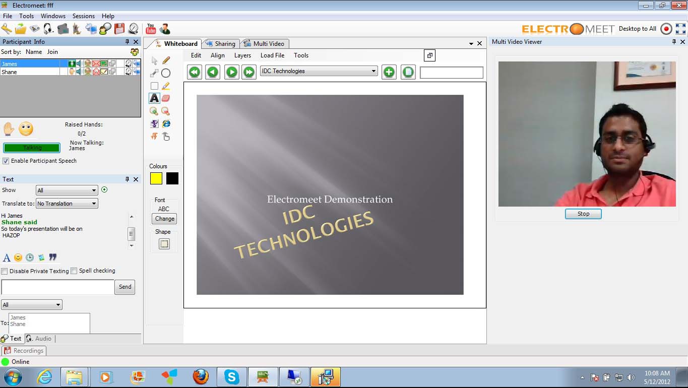Viewport: 688px width, 388px height.
Task: Open the Load File menu
Action: pyautogui.click(x=272, y=55)
